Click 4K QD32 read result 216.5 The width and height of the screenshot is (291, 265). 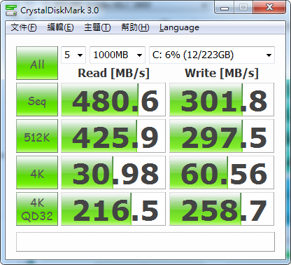pyautogui.click(x=113, y=209)
